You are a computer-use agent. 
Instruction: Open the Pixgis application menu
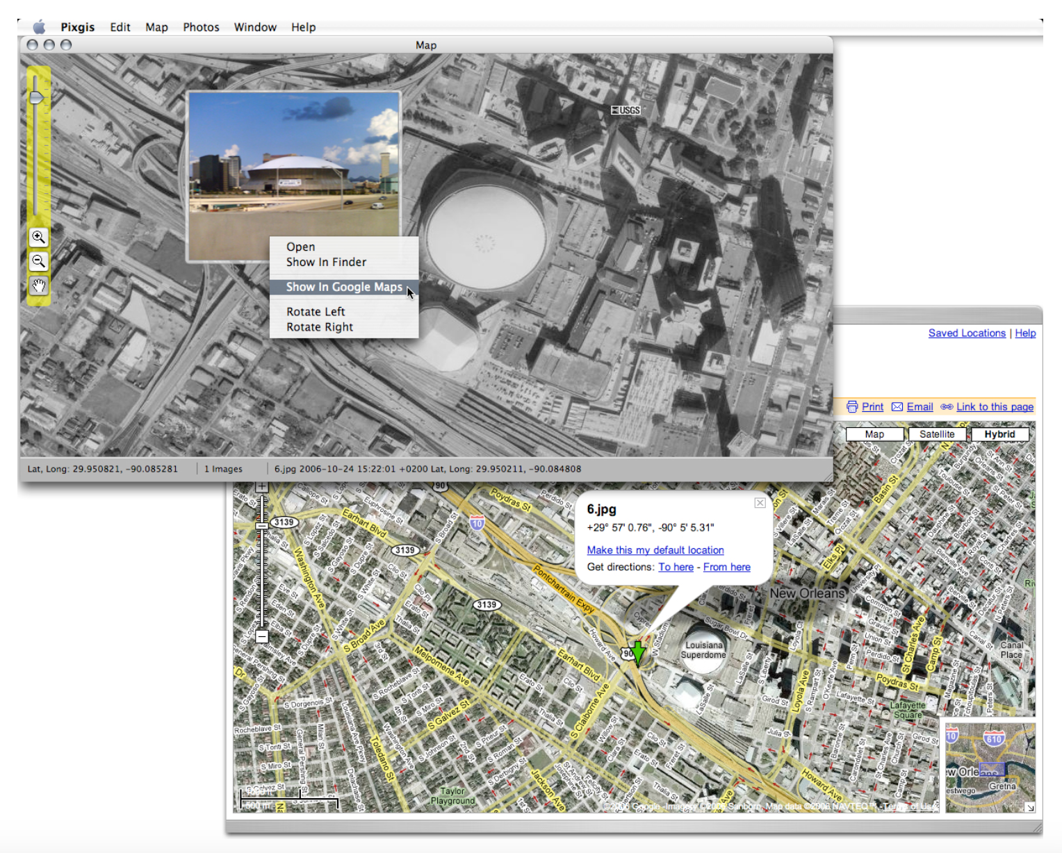coord(77,27)
